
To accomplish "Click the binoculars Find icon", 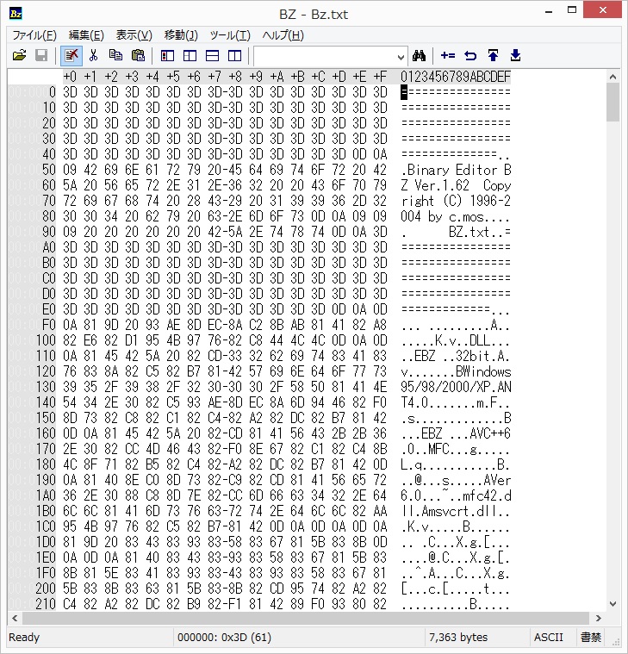I will click(419, 55).
